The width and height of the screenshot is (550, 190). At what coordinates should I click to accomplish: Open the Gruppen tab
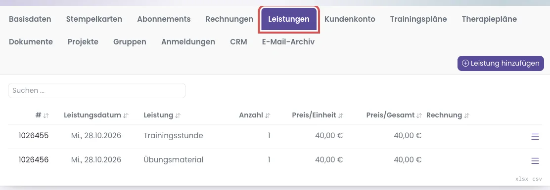click(x=130, y=42)
